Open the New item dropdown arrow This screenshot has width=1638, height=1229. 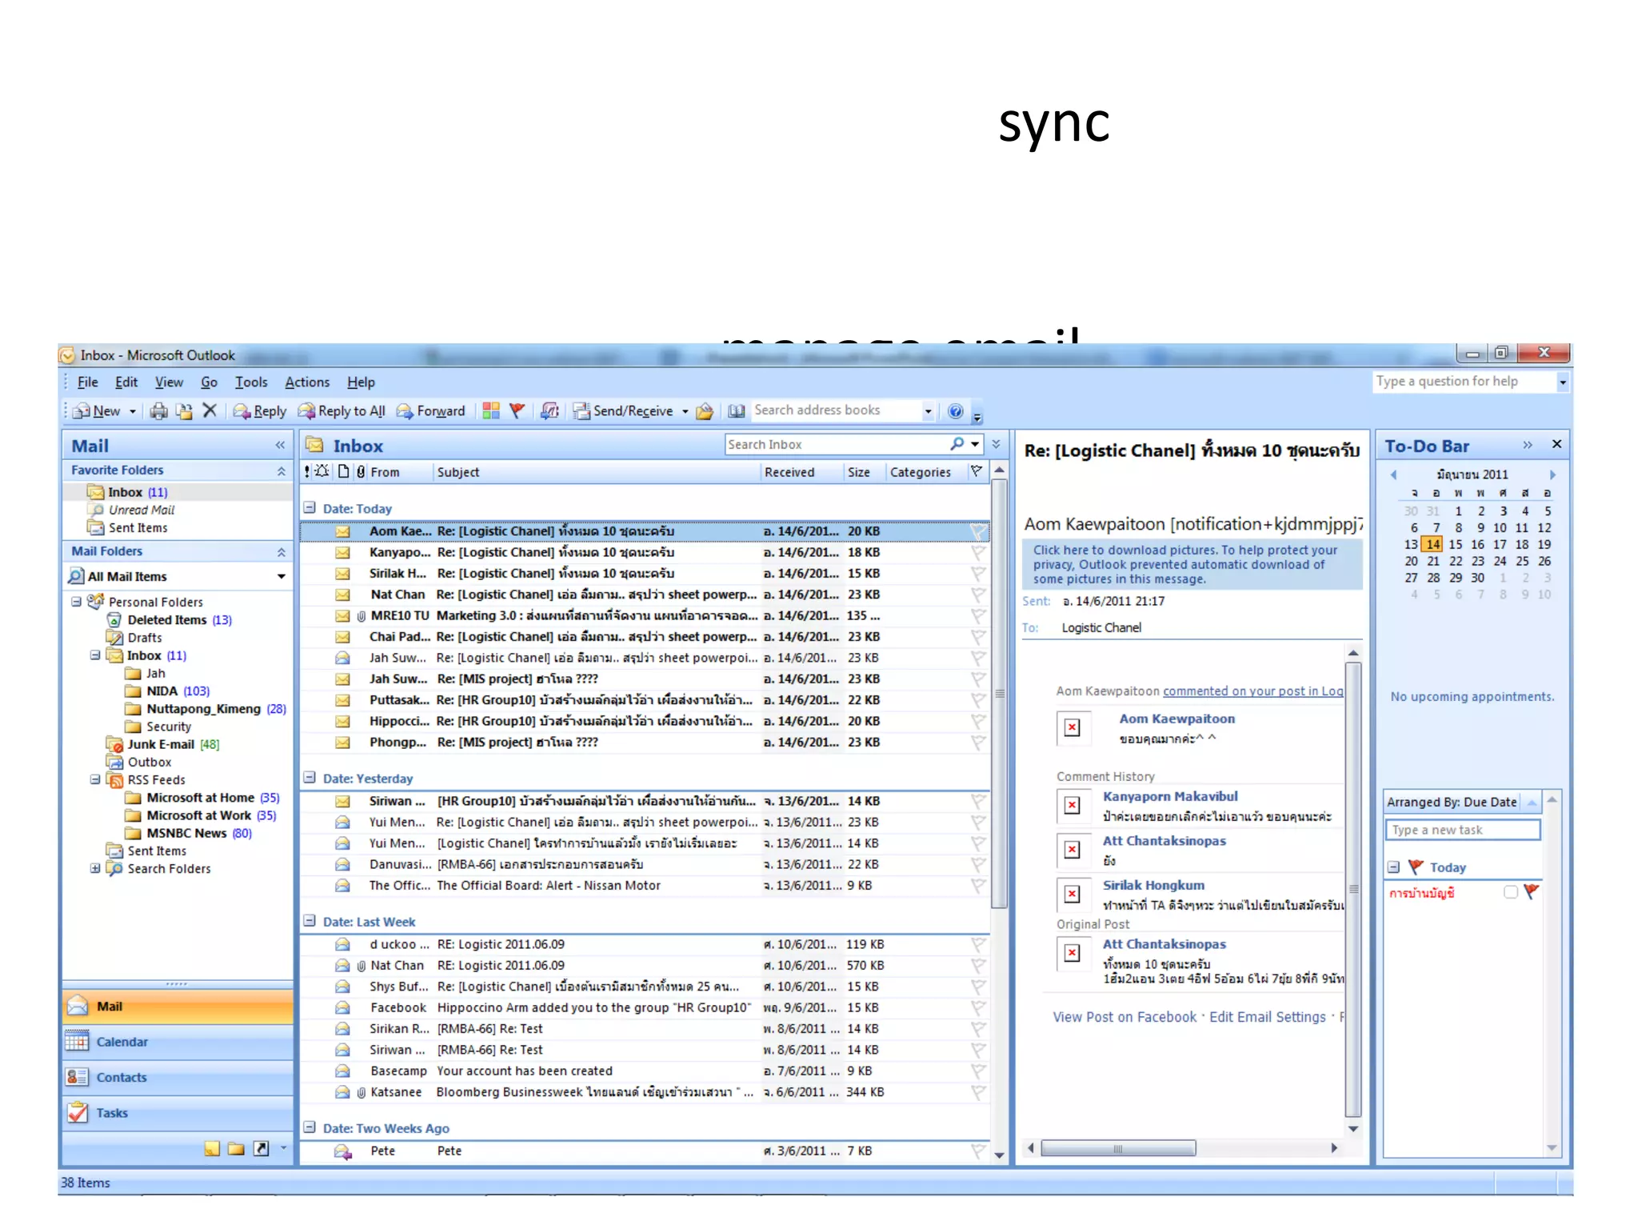(x=133, y=411)
